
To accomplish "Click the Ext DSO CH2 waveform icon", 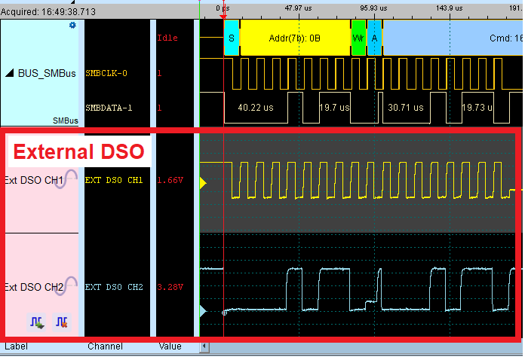I will (x=71, y=286).
